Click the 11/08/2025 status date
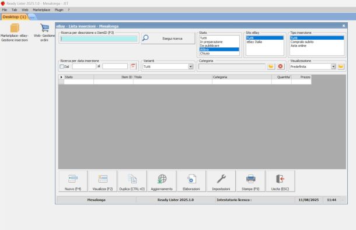Screen dimensions: 356x230 click(x=309, y=200)
